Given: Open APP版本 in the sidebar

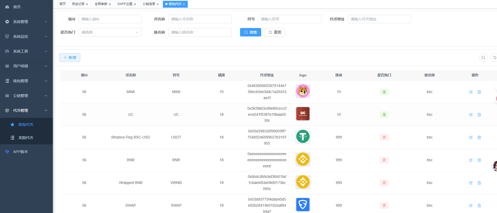Looking at the screenshot, I should (21, 152).
